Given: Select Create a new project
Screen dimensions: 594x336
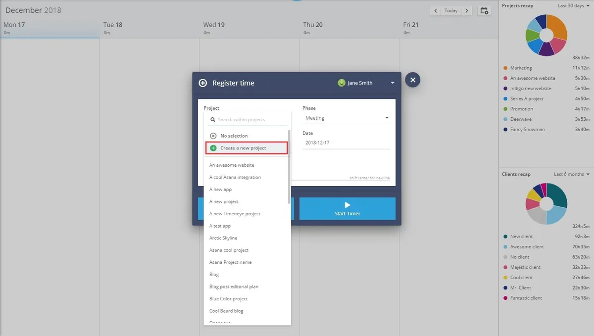Looking at the screenshot, I should click(x=247, y=148).
